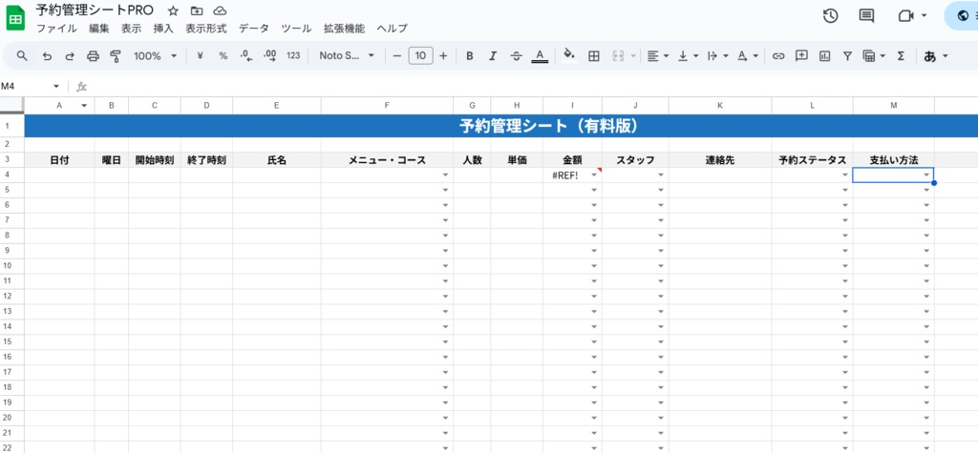Select the 連絡先 header cell
978x453 pixels.
(720, 160)
